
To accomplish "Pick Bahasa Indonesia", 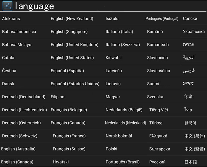I will [19, 32].
